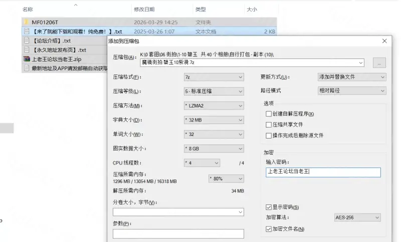
Task: Click the 最新地址及APP请发邮箱 file icon
Action: (27, 68)
